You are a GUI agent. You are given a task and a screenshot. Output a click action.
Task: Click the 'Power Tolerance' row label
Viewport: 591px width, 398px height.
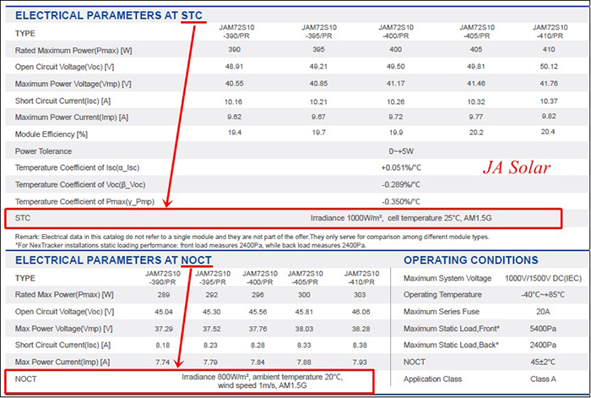(45, 150)
